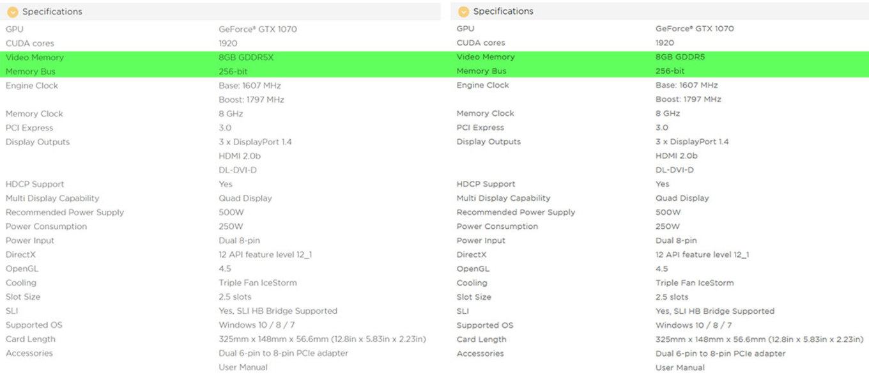
Task: Click left Boost: 1797 MHz text
Action: pyautogui.click(x=251, y=100)
